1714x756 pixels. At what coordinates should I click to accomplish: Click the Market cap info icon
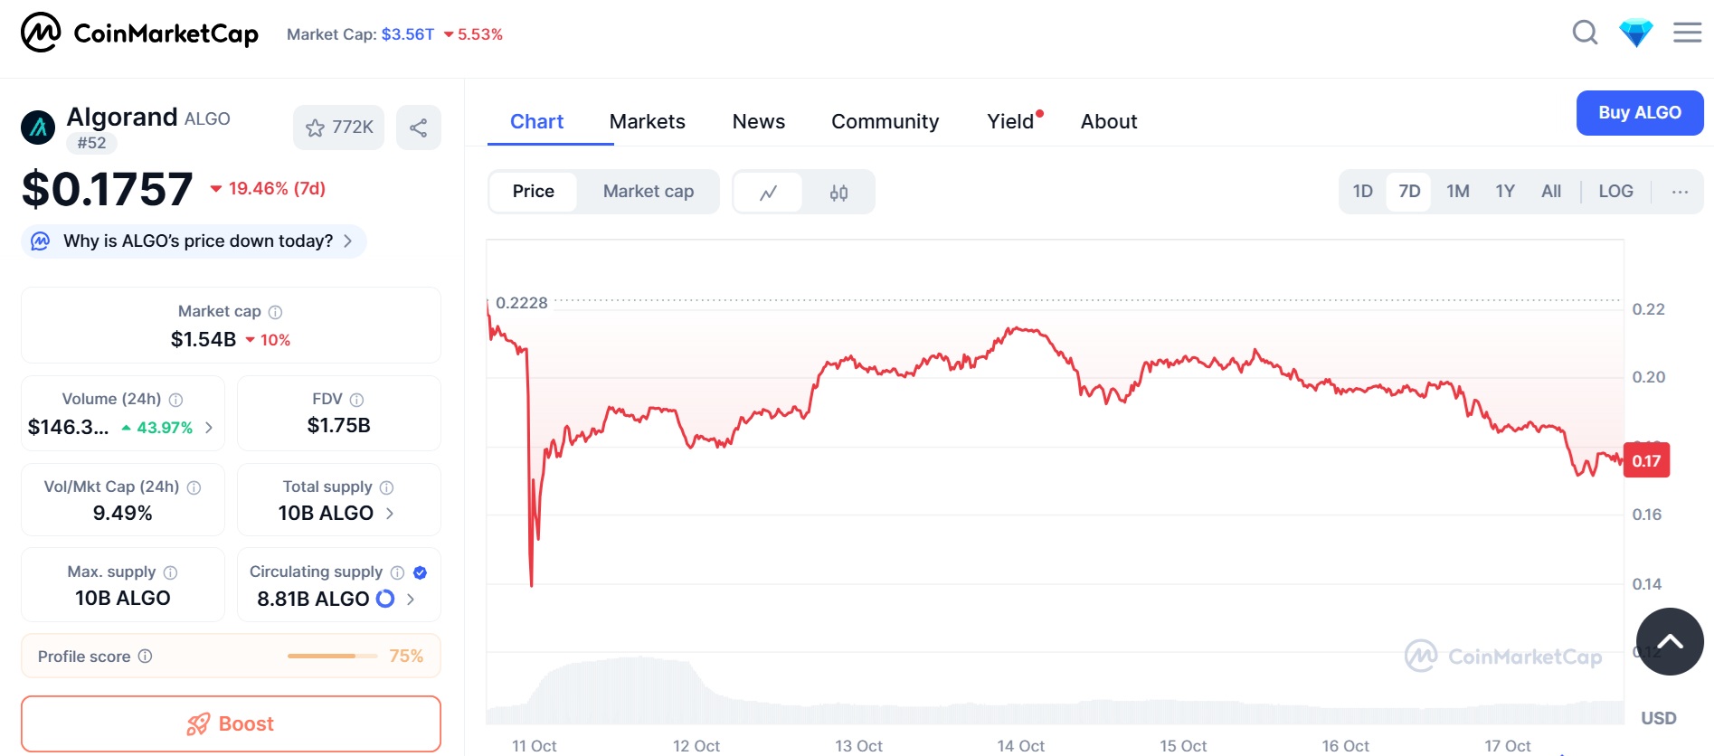pos(276,312)
